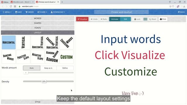This screenshot has height=105, width=187.
Task: Set Words amount to Keep as is
Action: click(48, 68)
